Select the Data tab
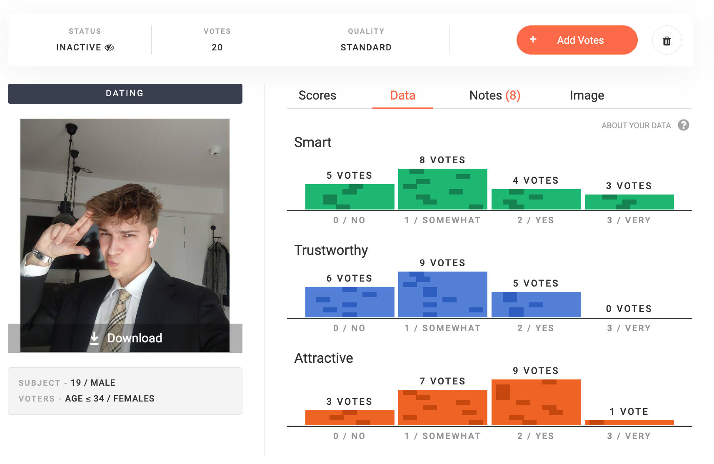 [402, 95]
